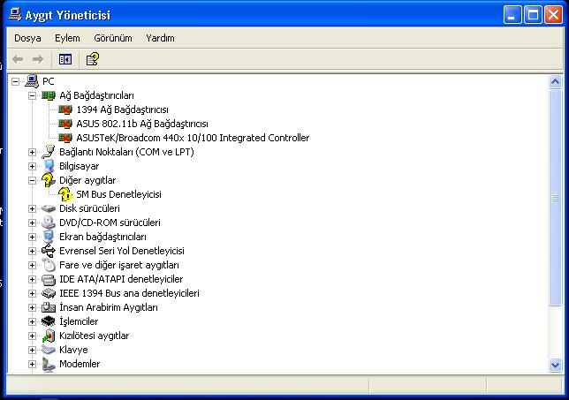Expand the Modemler branch
569x400 pixels.
pyautogui.click(x=33, y=365)
